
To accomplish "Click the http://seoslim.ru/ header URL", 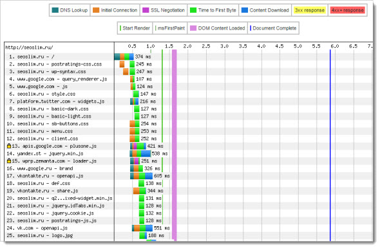I will pos(29,48).
